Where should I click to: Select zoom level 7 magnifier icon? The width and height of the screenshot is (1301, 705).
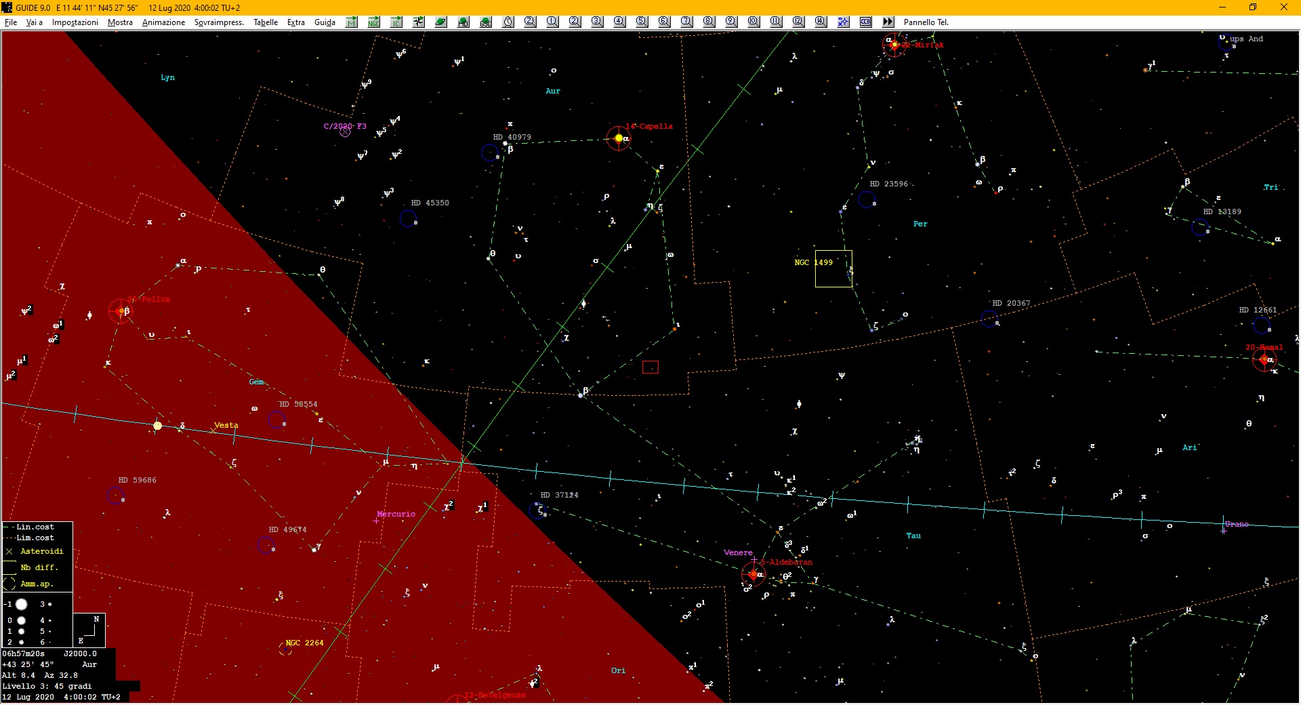[687, 22]
